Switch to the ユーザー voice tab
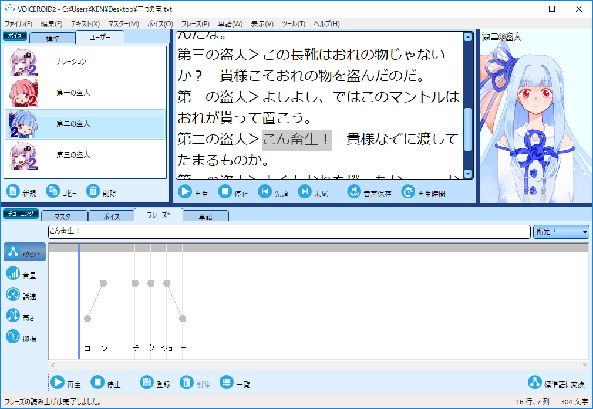This screenshot has width=593, height=409. pos(100,37)
